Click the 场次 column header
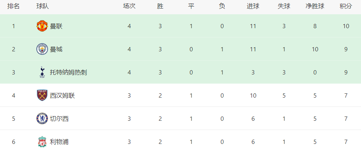The width and height of the screenshot is (361, 152). (x=129, y=6)
